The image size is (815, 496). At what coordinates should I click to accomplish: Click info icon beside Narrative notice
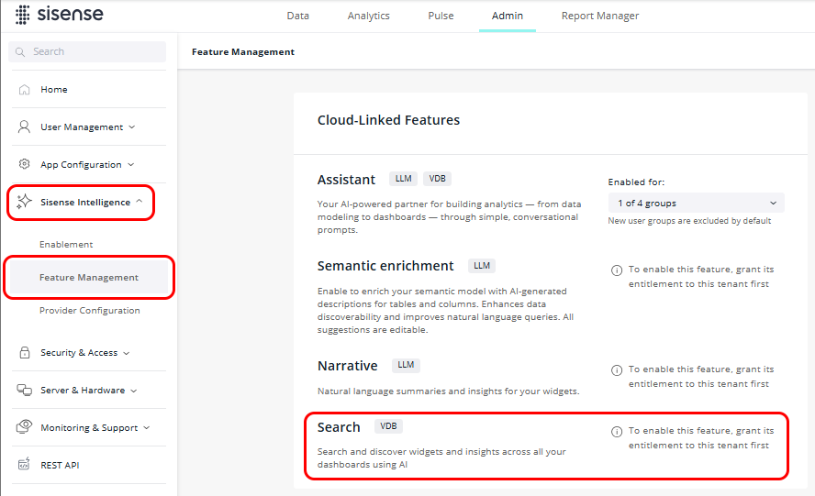pyautogui.click(x=617, y=369)
